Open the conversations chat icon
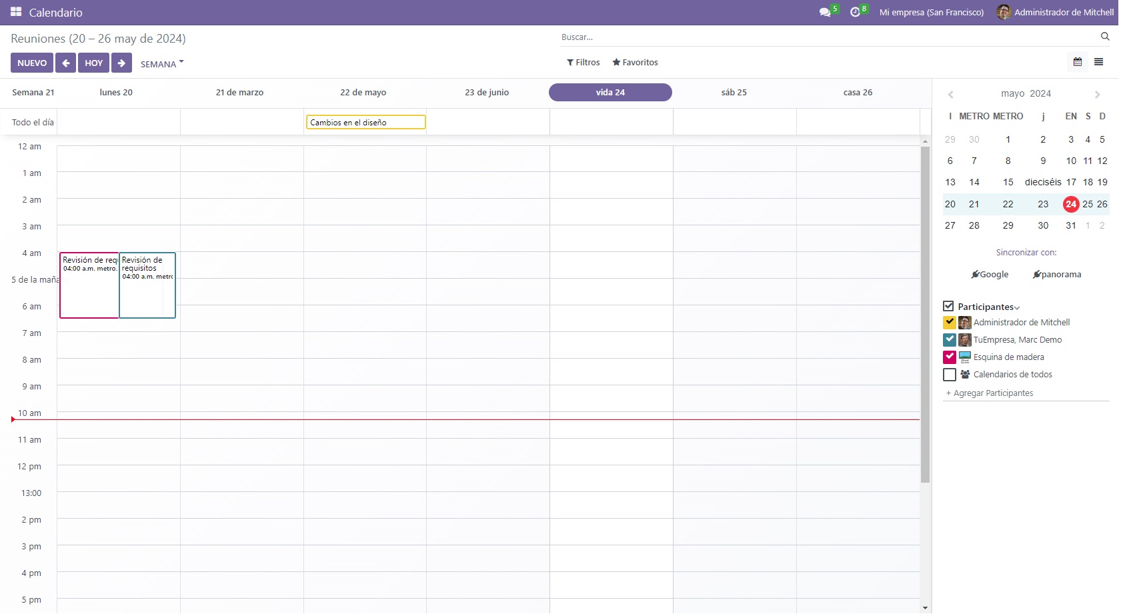 (x=825, y=12)
